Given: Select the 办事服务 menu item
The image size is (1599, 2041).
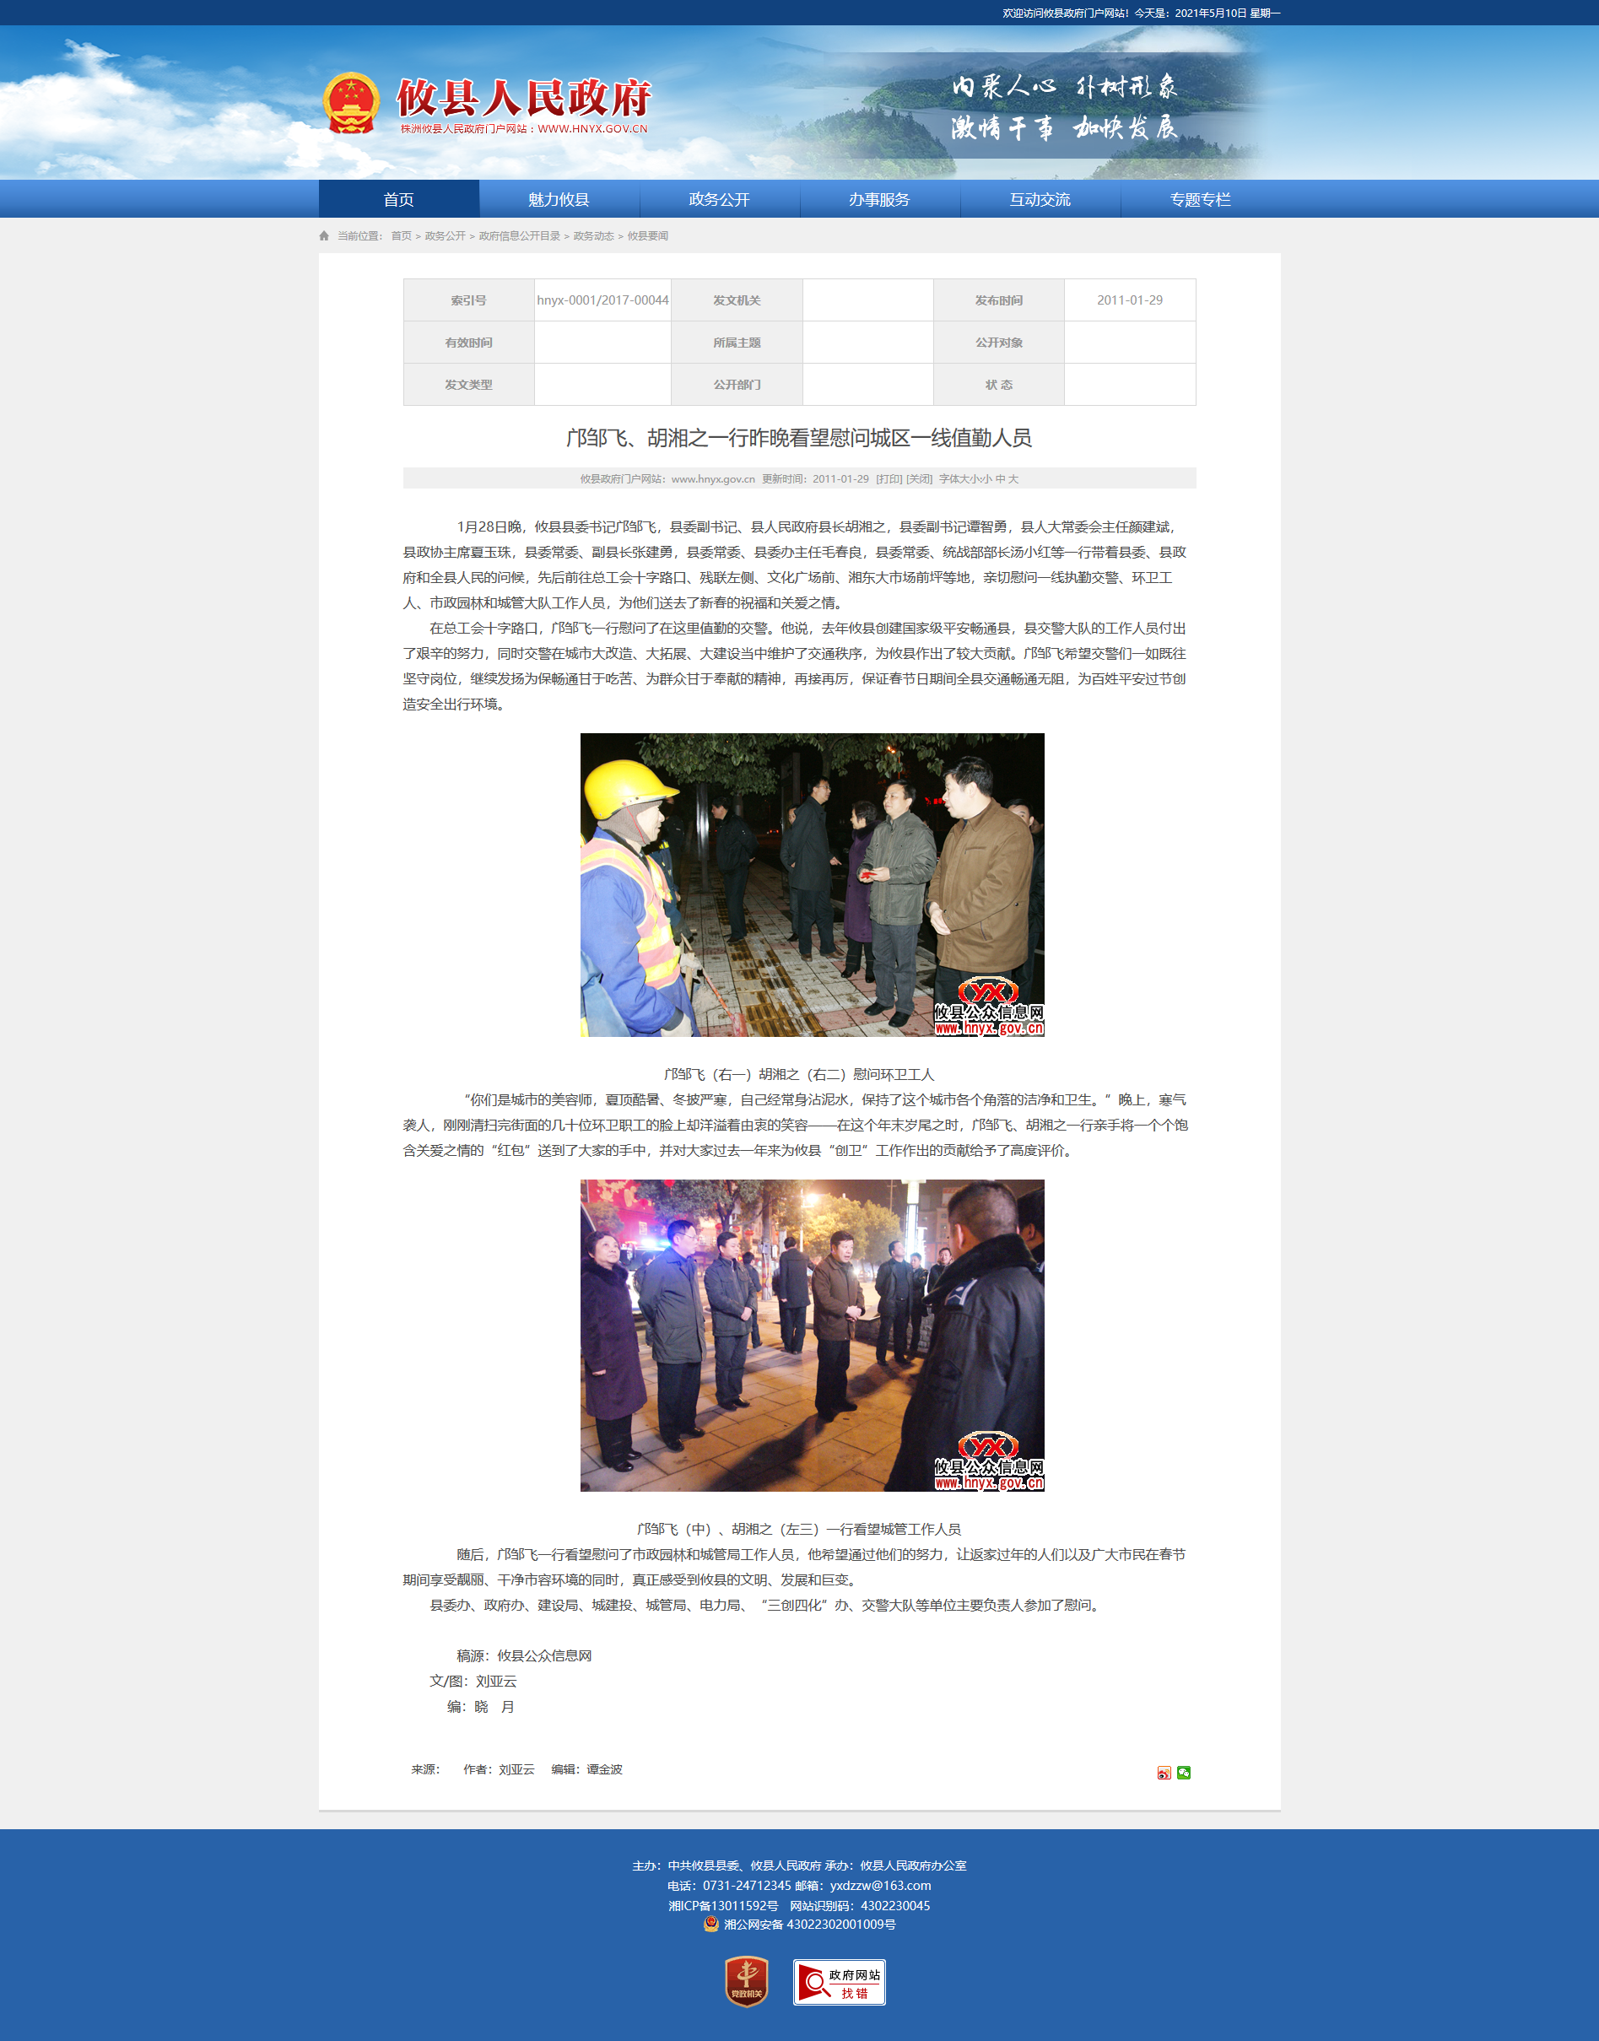Looking at the screenshot, I should click(879, 199).
